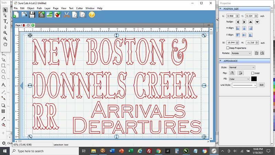Open the Cutter menu
275x155 pixels.
[x=79, y=8]
